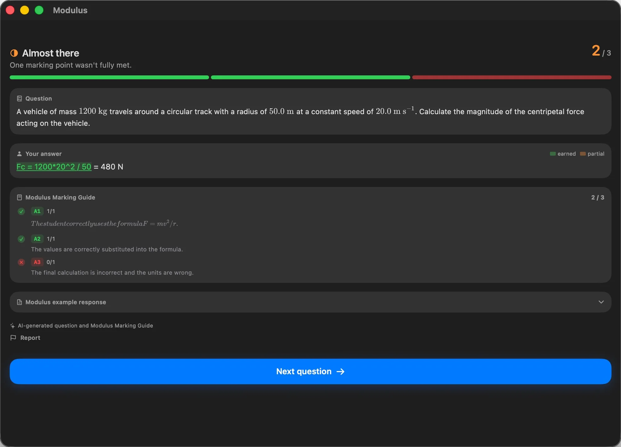Minimize the window with the yellow button
621x447 pixels.
click(25, 10)
